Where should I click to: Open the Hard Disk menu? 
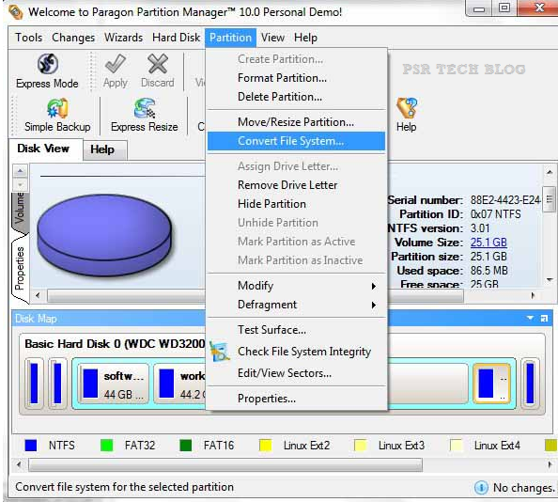pos(177,38)
